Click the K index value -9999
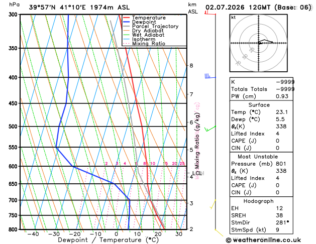The width and height of the screenshot is (316, 244). click(x=285, y=82)
